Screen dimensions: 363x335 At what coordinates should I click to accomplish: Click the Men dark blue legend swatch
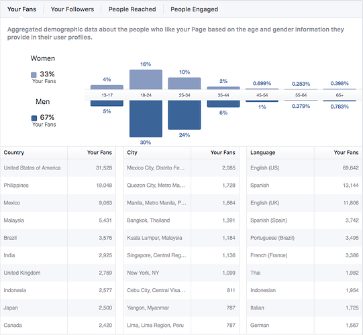point(34,118)
